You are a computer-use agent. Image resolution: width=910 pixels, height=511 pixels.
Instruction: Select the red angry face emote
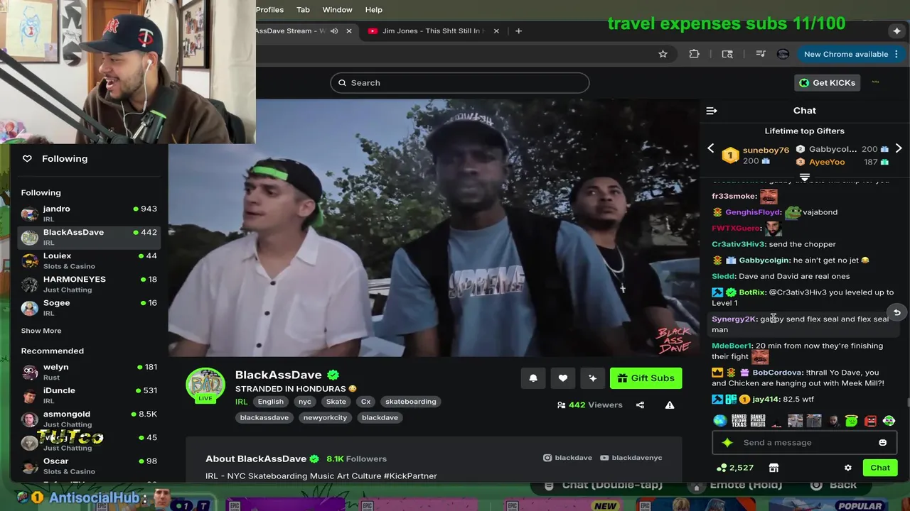(870, 421)
